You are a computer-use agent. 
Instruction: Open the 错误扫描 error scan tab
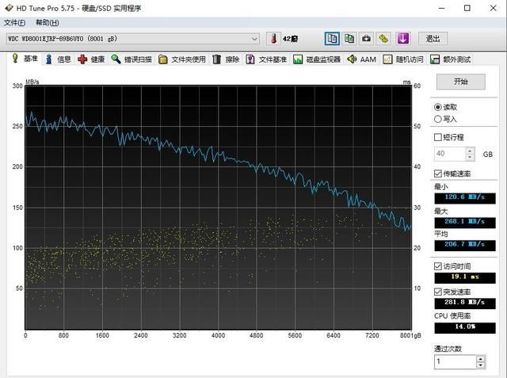click(132, 59)
